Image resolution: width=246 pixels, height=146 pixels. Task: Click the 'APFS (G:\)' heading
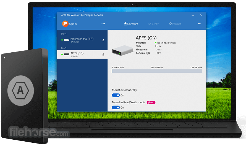pos(146,38)
